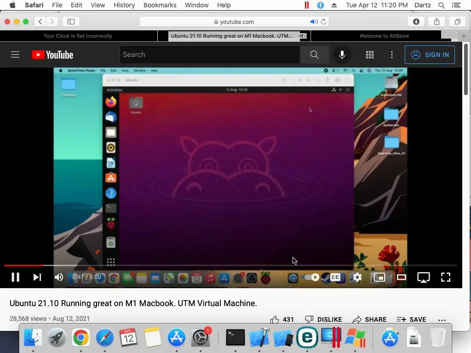Click the Parallels red bars menu icon
Viewport: 471px width, 353px height.
pyautogui.click(x=307, y=5)
